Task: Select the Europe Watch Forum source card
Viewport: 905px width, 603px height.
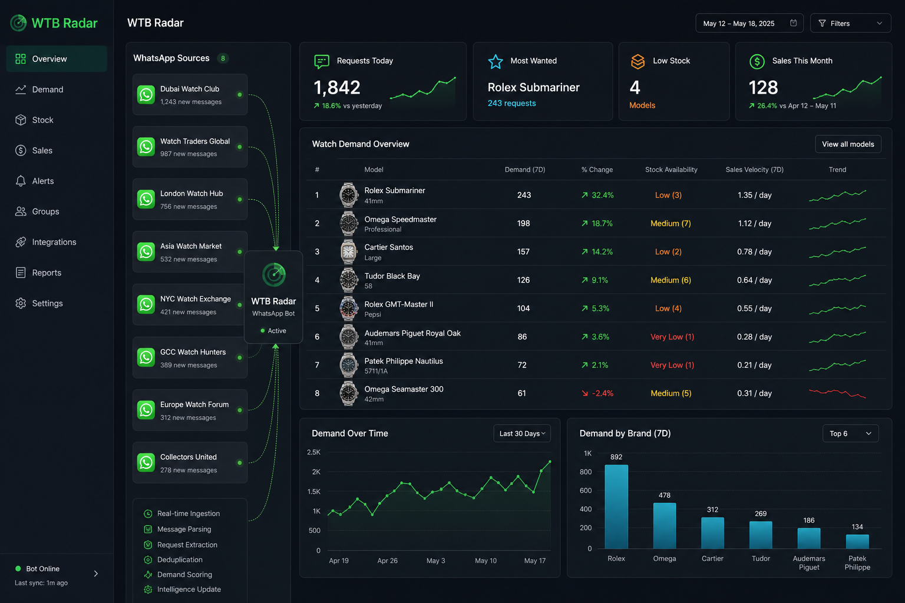Action: 190,410
